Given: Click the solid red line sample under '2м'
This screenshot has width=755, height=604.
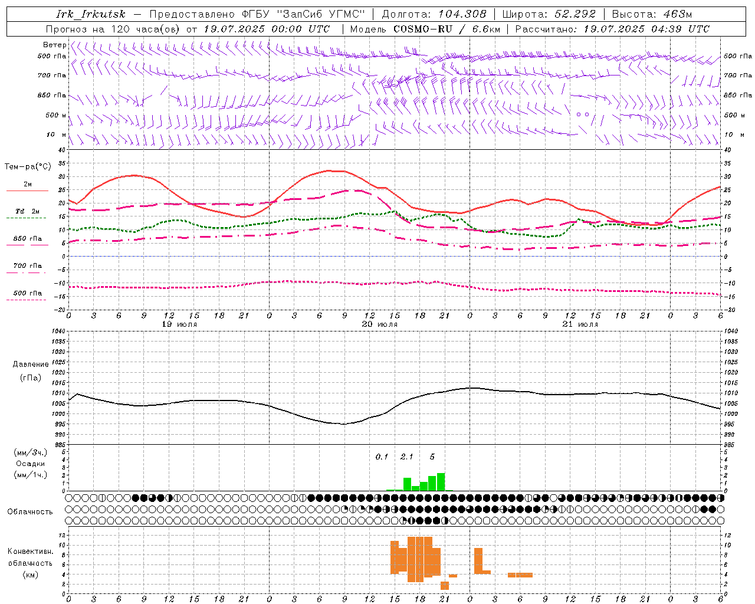Looking at the screenshot, I should coord(27,191).
